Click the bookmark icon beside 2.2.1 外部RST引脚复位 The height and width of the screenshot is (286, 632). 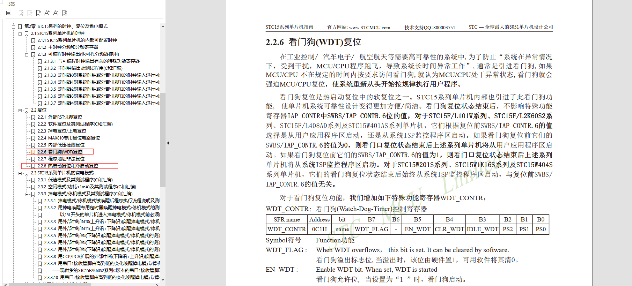point(33,117)
